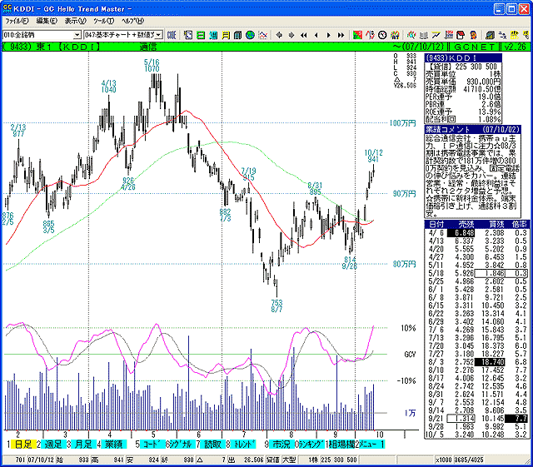Select the 市況 market conditions button

pyautogui.click(x=281, y=444)
